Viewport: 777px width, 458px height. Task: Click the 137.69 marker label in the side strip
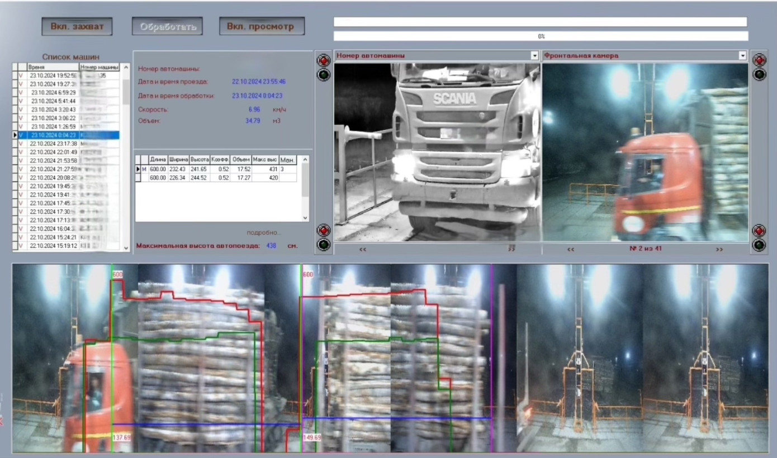121,438
